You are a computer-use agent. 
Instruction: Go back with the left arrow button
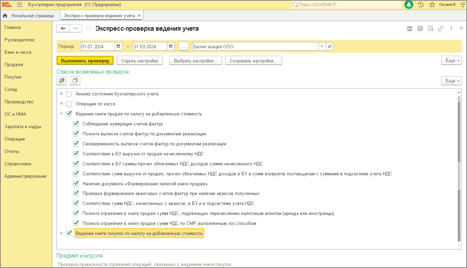coord(63,29)
